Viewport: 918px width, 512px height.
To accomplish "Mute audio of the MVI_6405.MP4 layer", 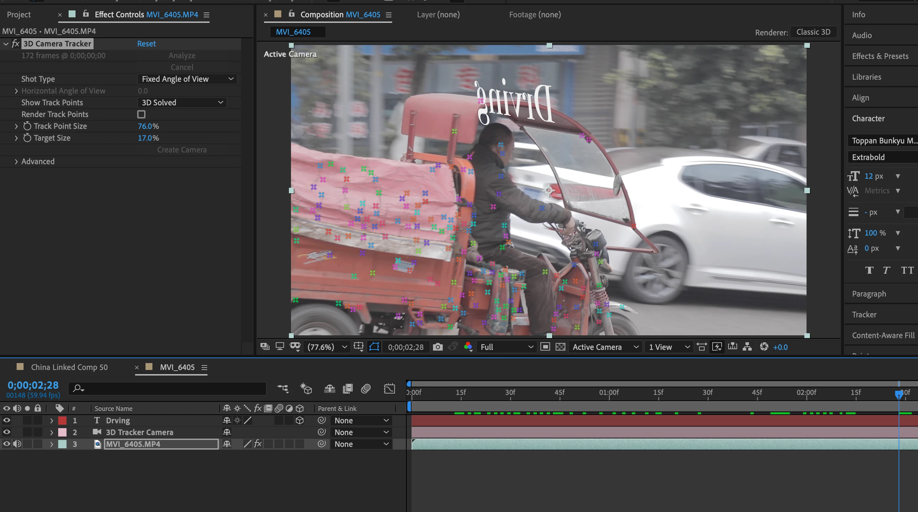I will (x=17, y=444).
